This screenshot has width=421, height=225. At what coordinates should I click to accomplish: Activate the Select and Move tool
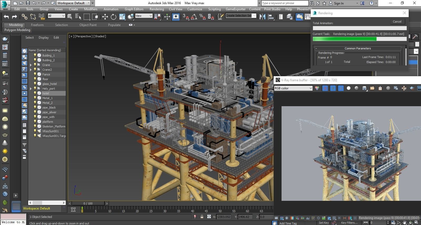pos(105,17)
